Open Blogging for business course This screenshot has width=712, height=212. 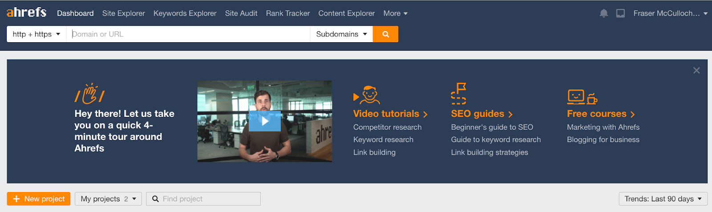603,140
